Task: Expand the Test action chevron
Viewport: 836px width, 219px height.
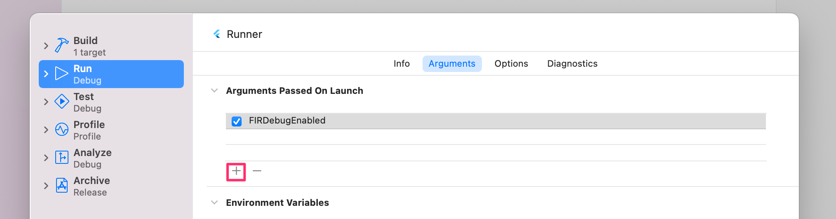Action: 46,102
